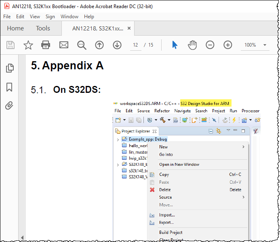Open the View menu in Acrobat

(x=35, y=17)
